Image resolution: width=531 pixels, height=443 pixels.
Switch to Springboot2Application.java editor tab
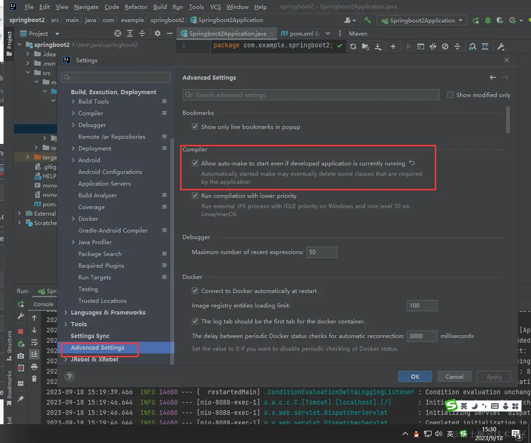pyautogui.click(x=227, y=33)
